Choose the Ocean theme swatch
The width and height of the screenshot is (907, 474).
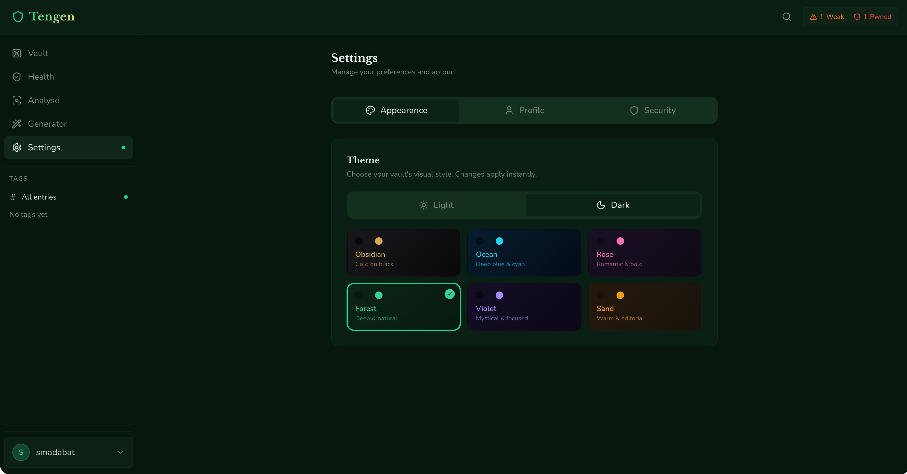pos(524,252)
